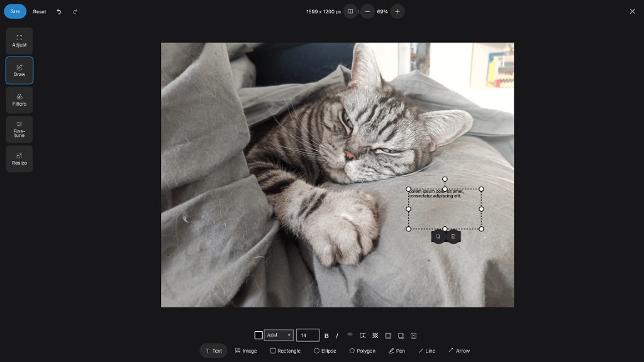
Task: Select the Ellipse shape tool
Action: click(325, 351)
